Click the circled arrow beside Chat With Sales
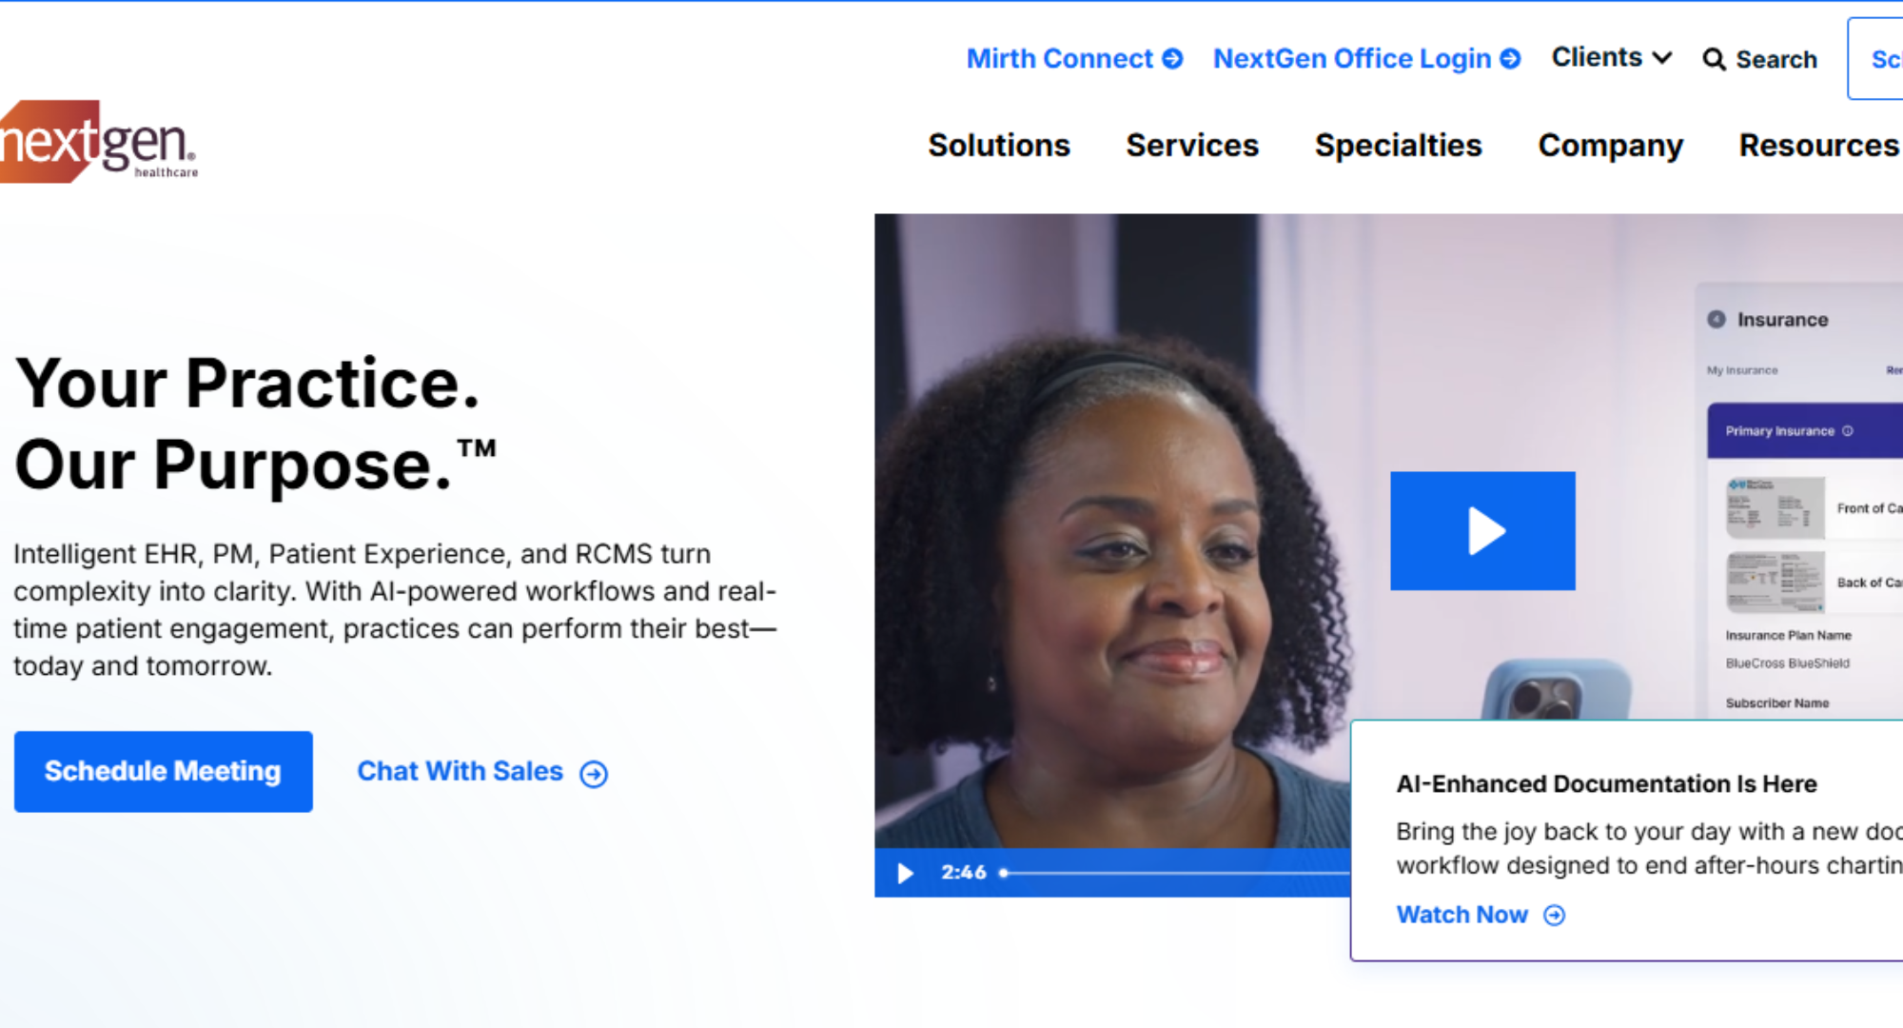 click(x=594, y=774)
